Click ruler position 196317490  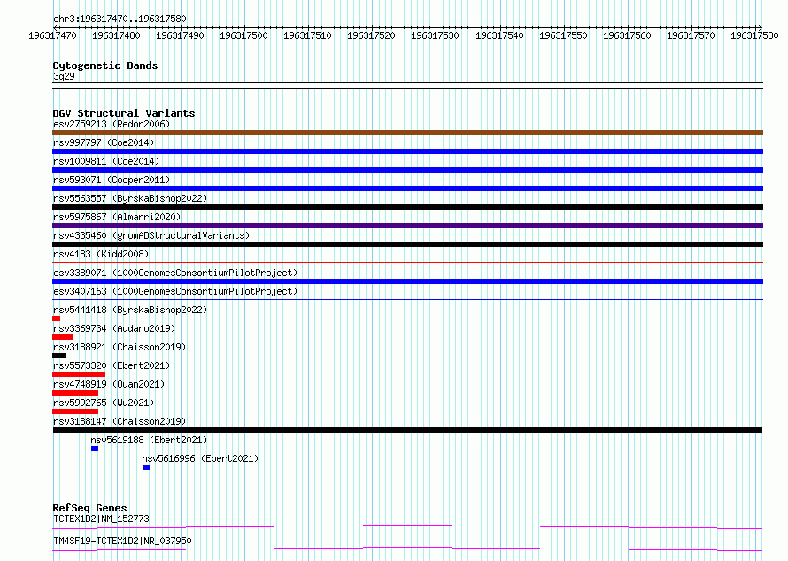180,35
